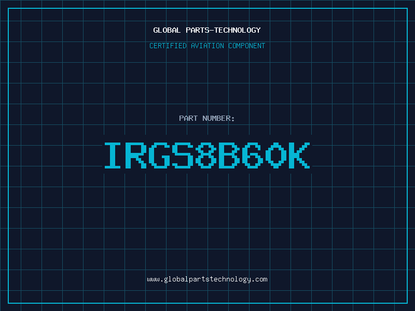The width and height of the screenshot is (415, 311).
Task: Open the www.globalpartstechnology.com link
Action: 207,279
